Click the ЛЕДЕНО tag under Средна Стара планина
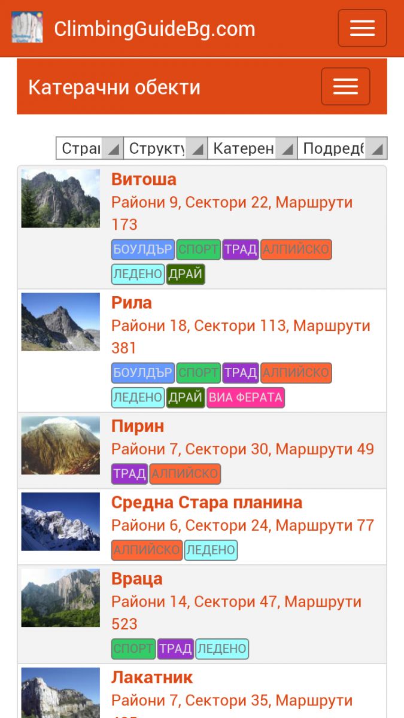 point(211,550)
